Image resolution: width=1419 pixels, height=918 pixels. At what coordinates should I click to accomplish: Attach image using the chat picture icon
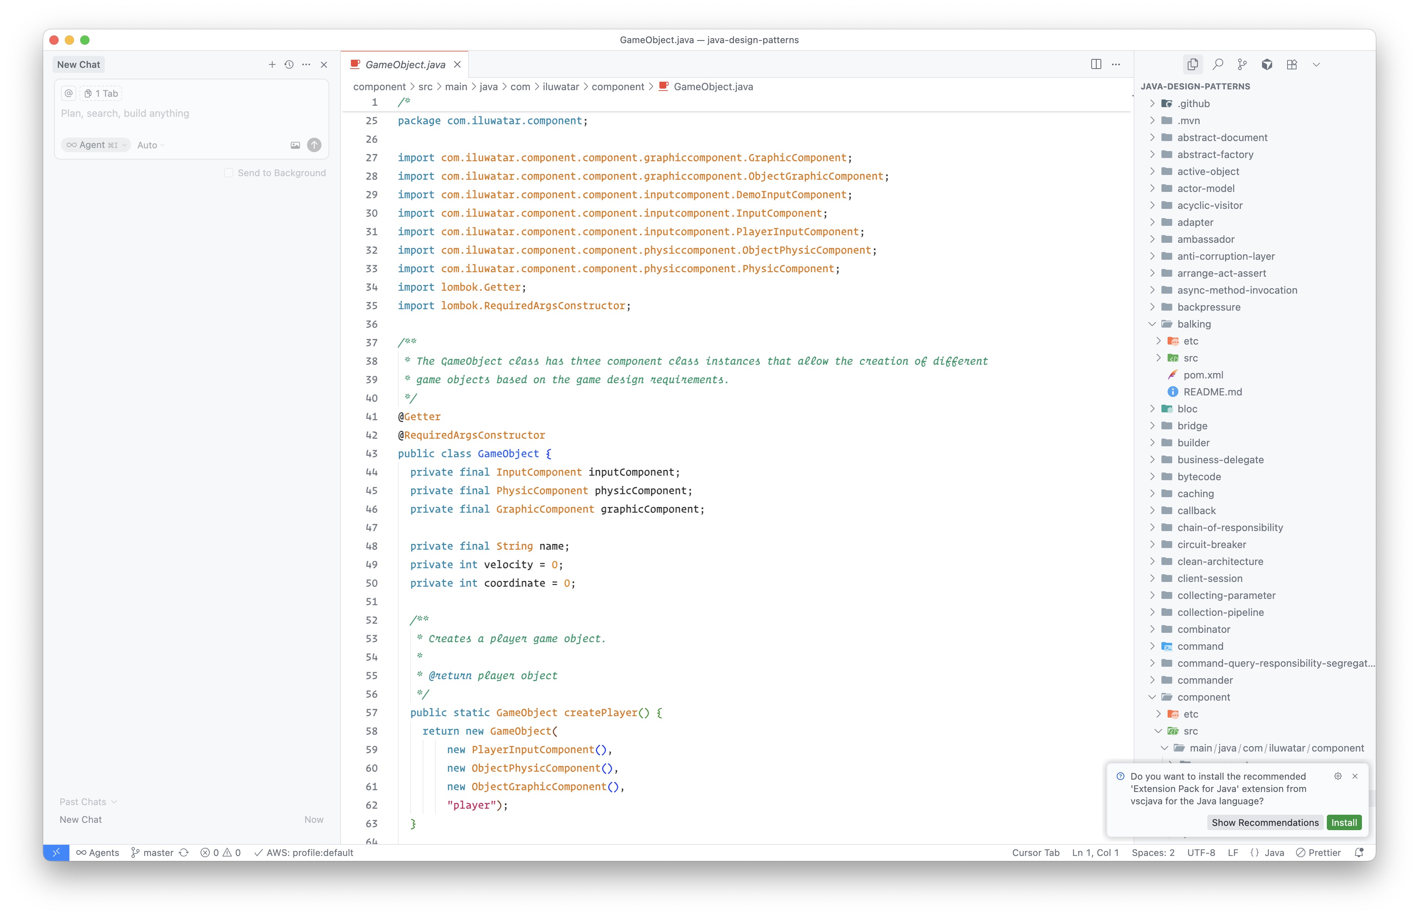click(295, 145)
